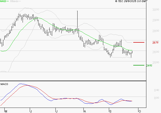Click the red 2678 resistance value
This screenshot has height=113, width=161.
[155, 43]
